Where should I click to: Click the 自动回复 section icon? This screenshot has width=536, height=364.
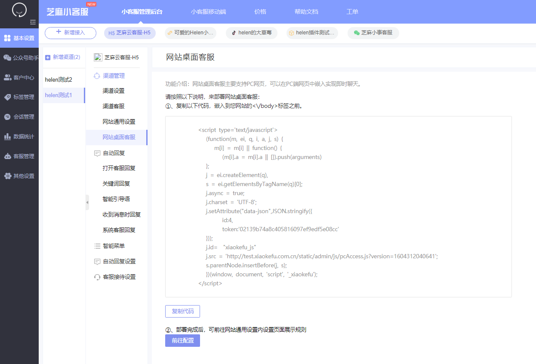point(97,153)
